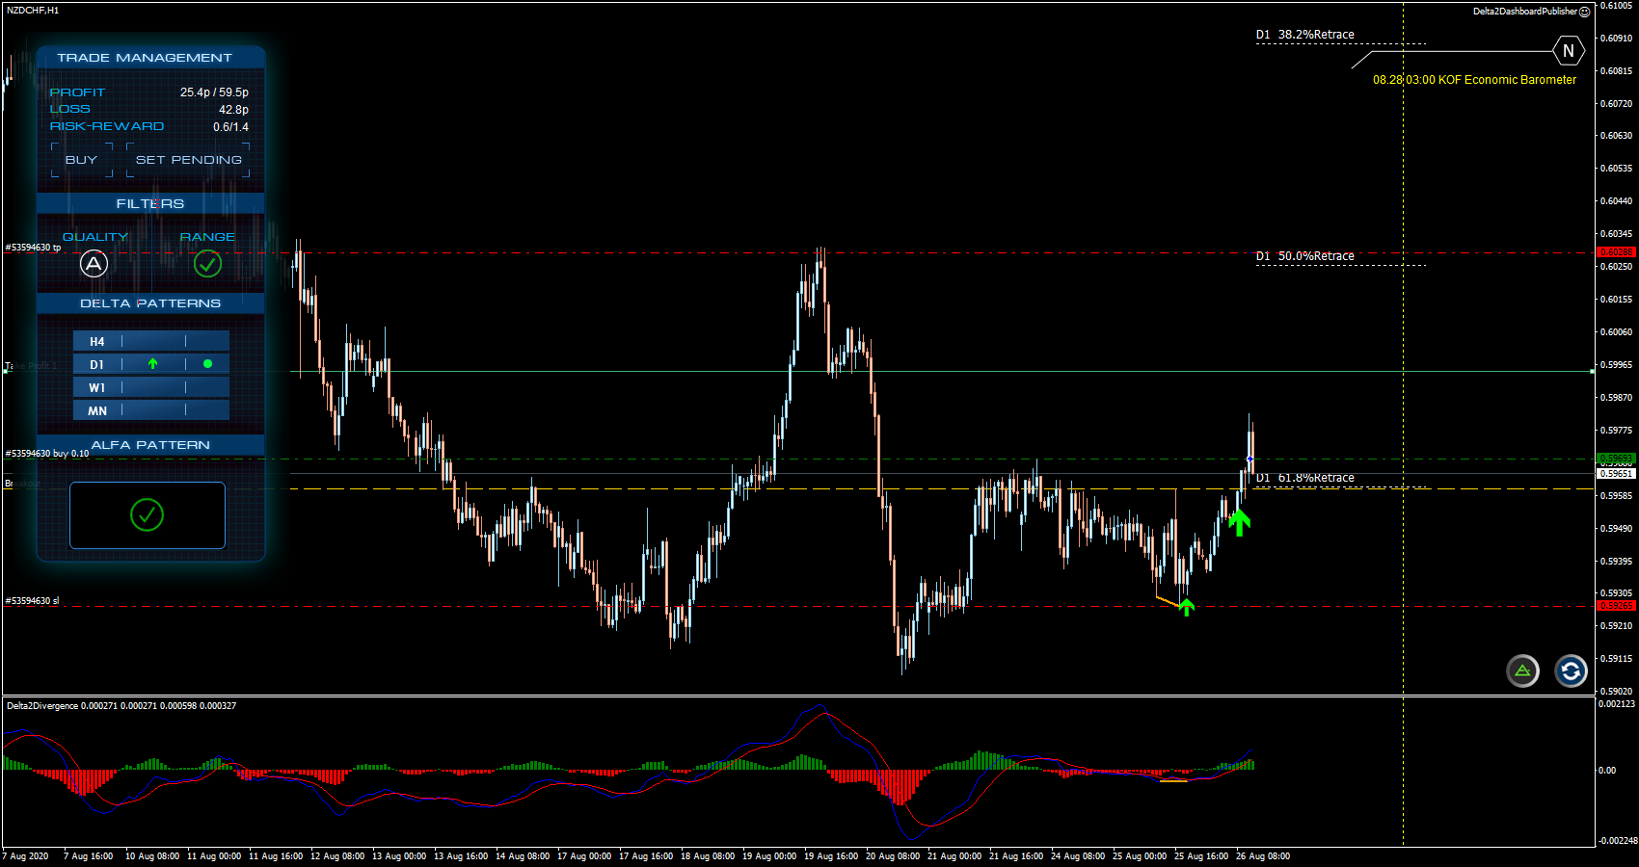Screen dimensions: 1639x867
Task: Click the large green buy arrow on chart
Action: coord(1239,522)
